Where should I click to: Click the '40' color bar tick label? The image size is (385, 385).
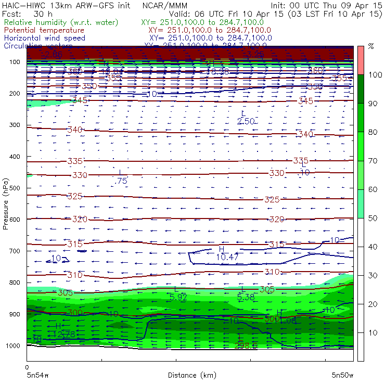coord(373,247)
